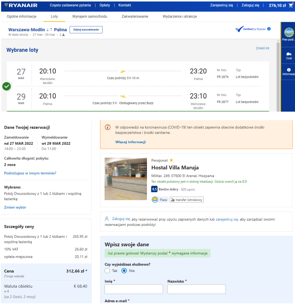Open the Wydarzenia i atrakcje tab

point(180,16)
